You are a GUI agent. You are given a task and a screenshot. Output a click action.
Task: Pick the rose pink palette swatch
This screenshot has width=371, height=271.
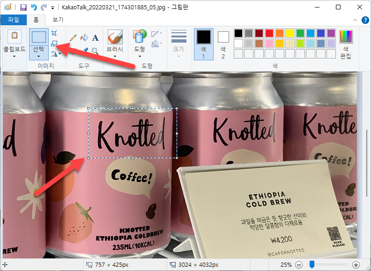(x=269, y=44)
